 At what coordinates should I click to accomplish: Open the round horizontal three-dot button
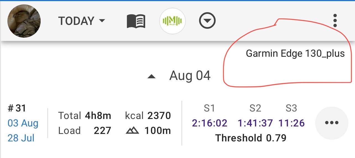click(332, 123)
